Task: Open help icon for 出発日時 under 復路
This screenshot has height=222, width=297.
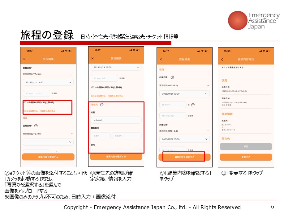Action: tap(36, 126)
